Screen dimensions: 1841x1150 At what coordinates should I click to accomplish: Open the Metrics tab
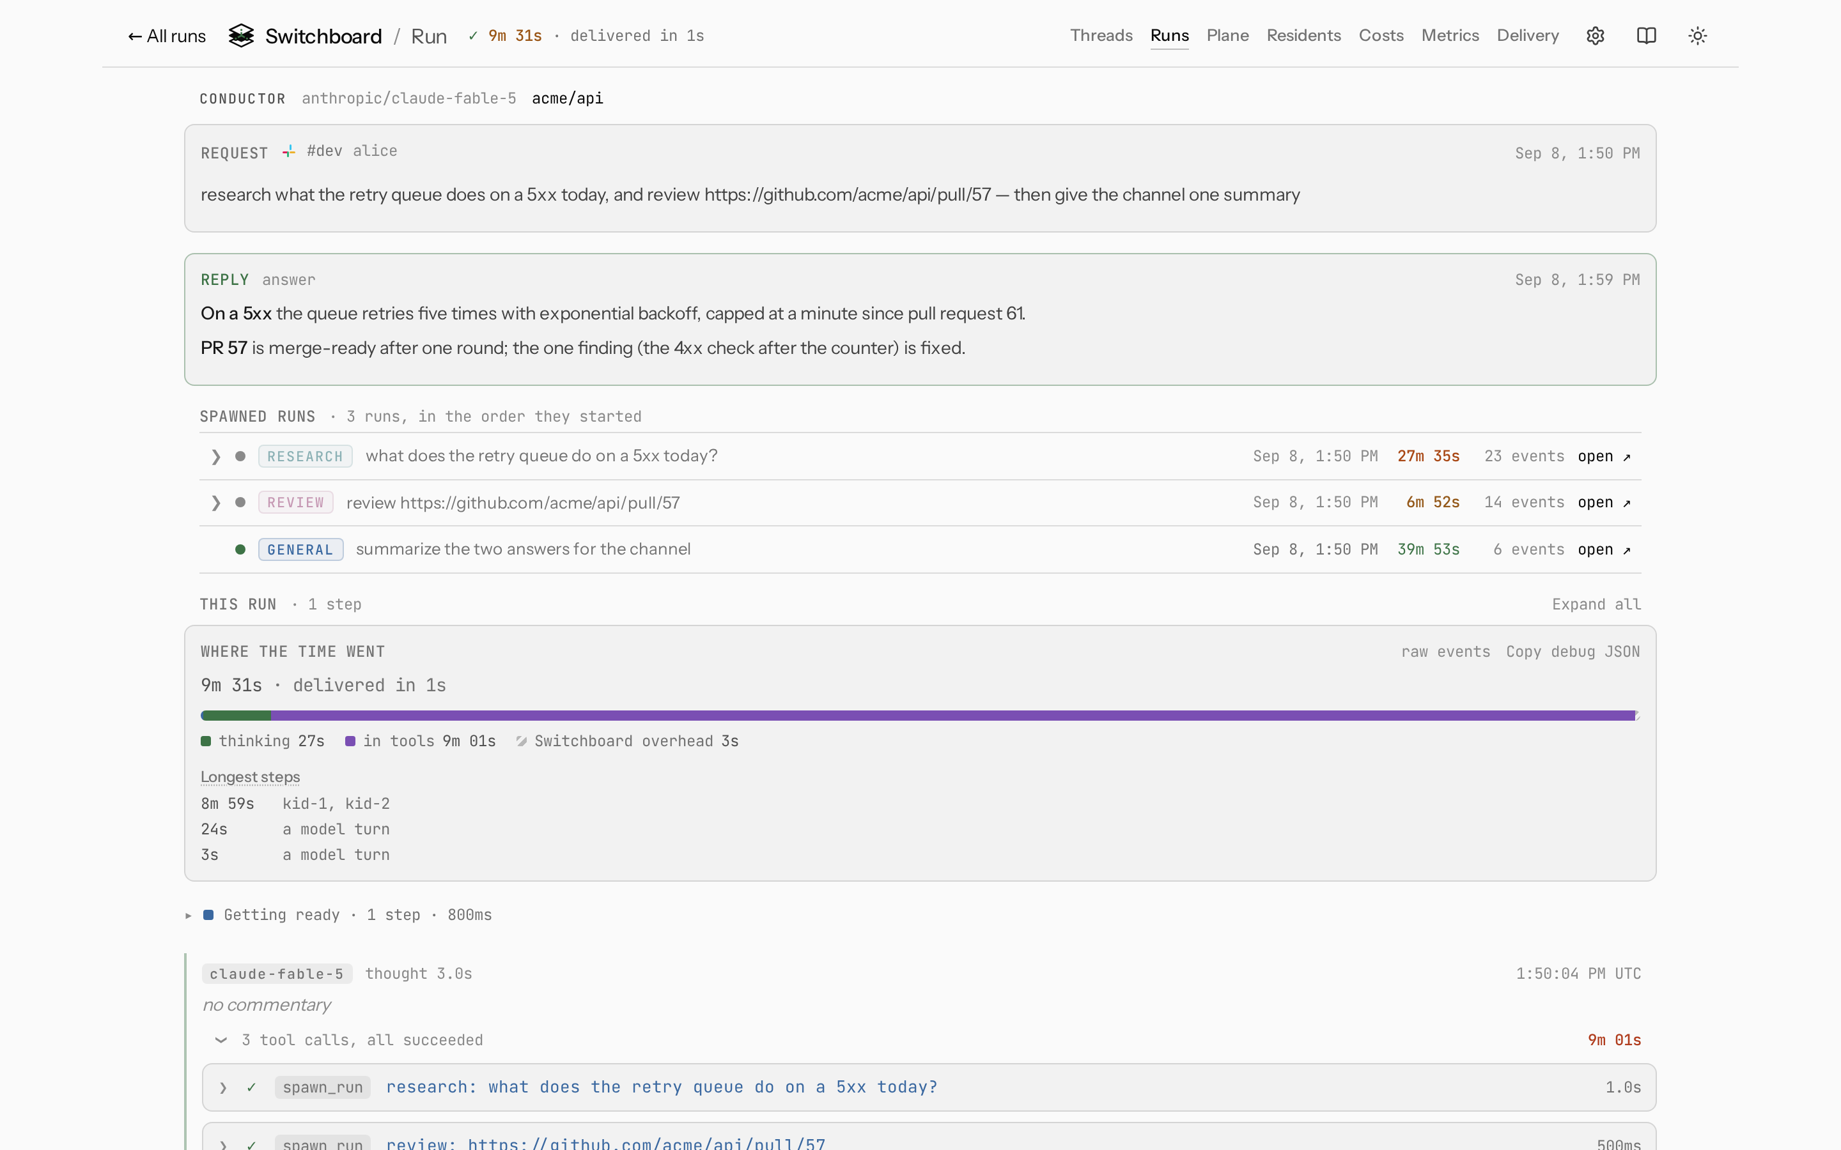[x=1450, y=36]
